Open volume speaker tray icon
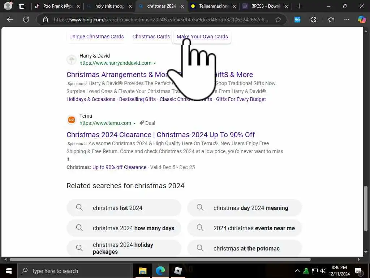Screen dimensions: 370x278 point(323,271)
